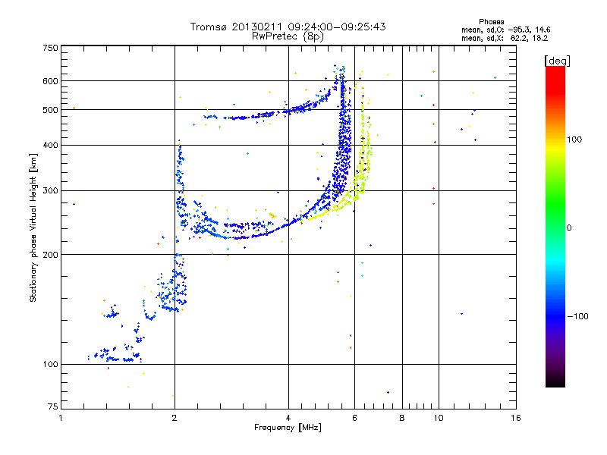
Task: Select the 'mean, sd,X: 82.2, 18.2' line
Action: pos(505,38)
